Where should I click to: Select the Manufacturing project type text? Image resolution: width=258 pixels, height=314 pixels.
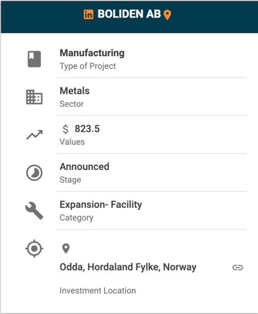pyautogui.click(x=92, y=53)
